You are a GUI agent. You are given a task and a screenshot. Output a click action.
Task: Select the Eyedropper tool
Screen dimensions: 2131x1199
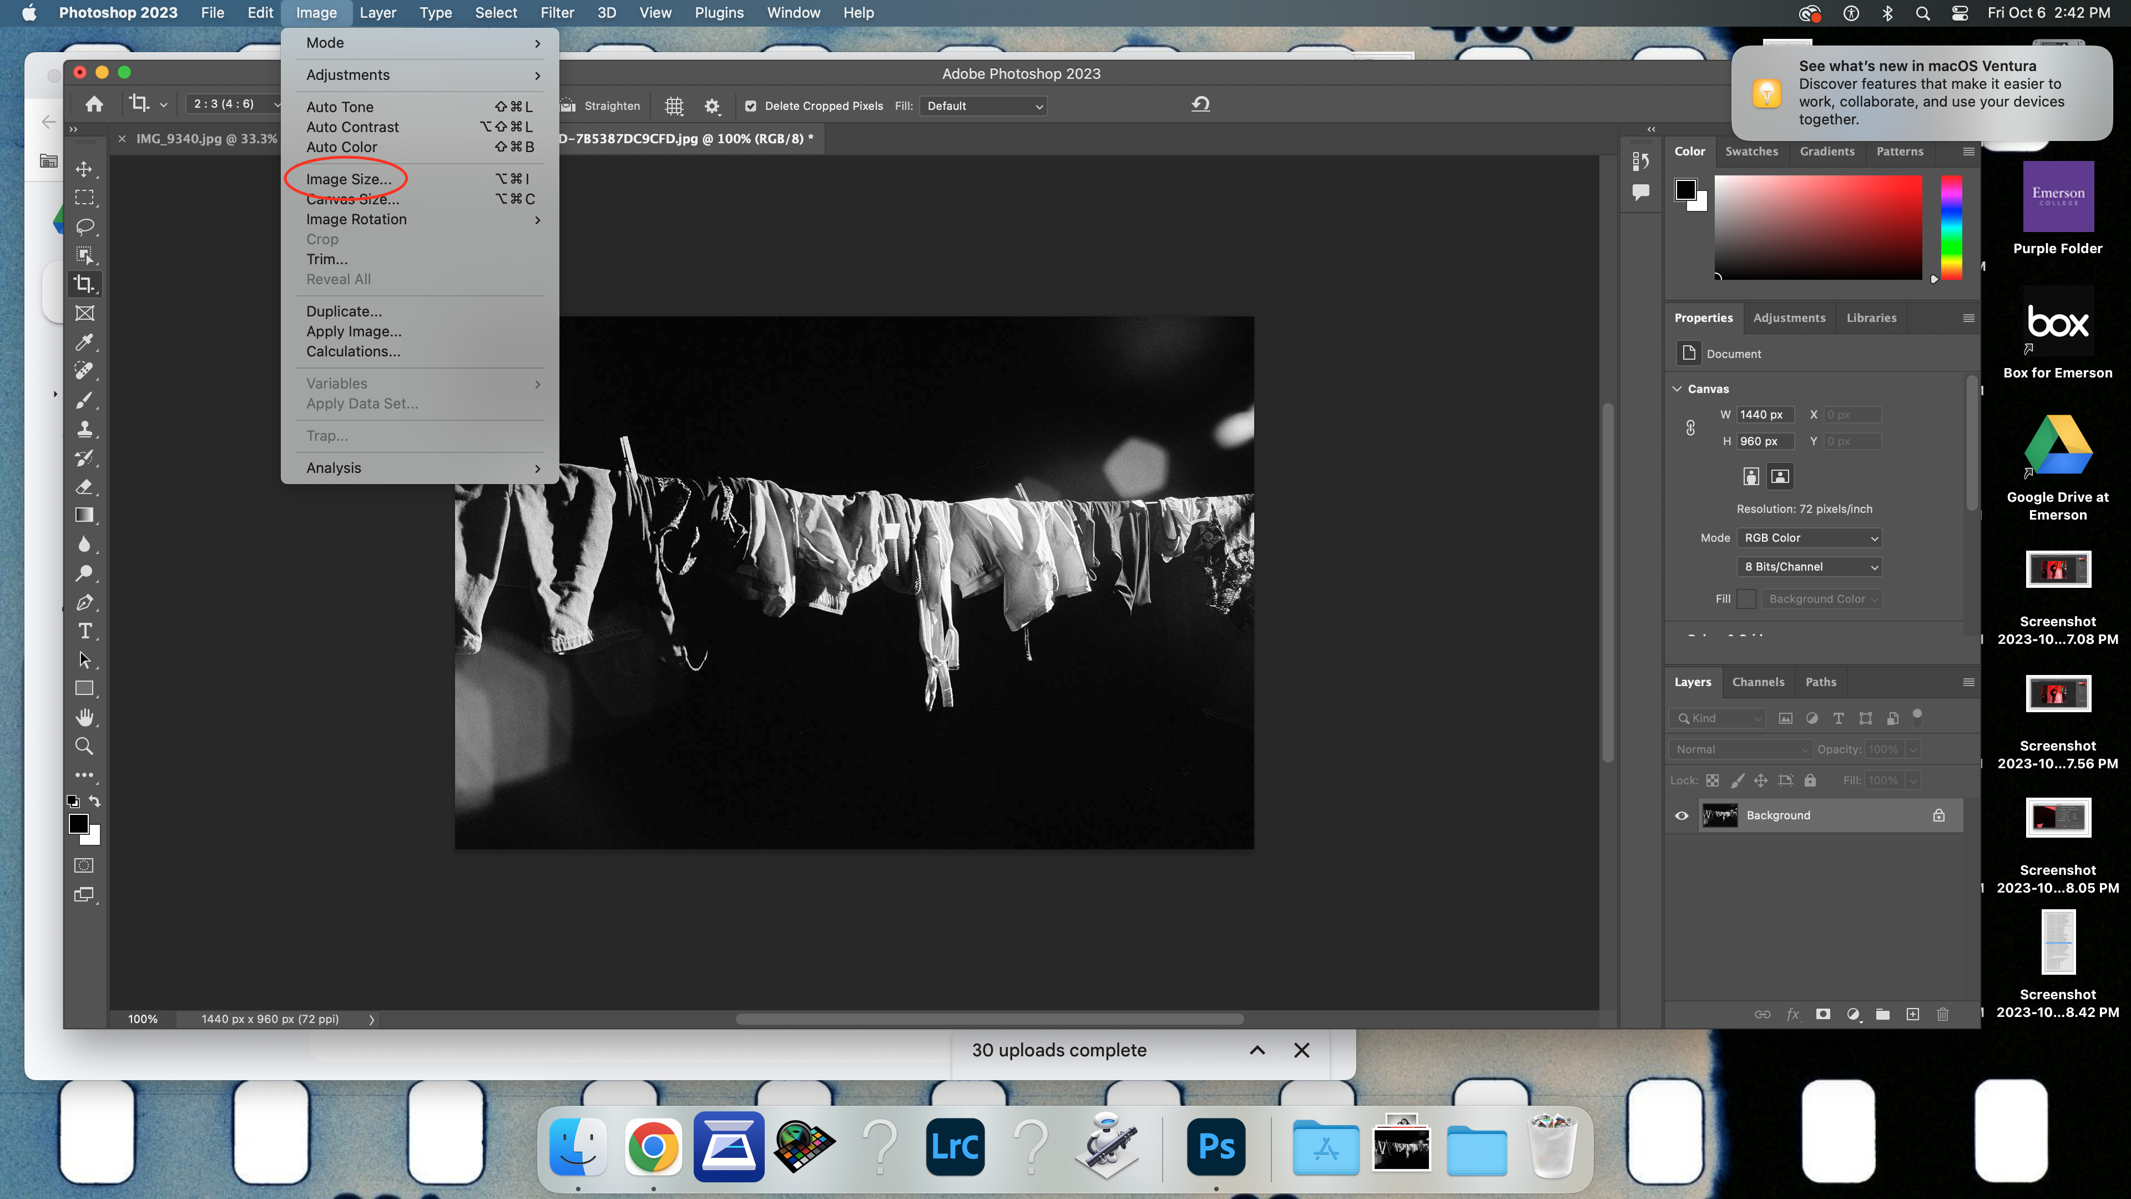point(84,342)
